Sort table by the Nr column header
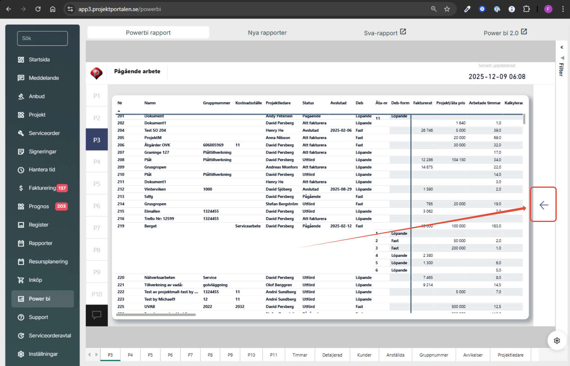The image size is (570, 366). (120, 103)
